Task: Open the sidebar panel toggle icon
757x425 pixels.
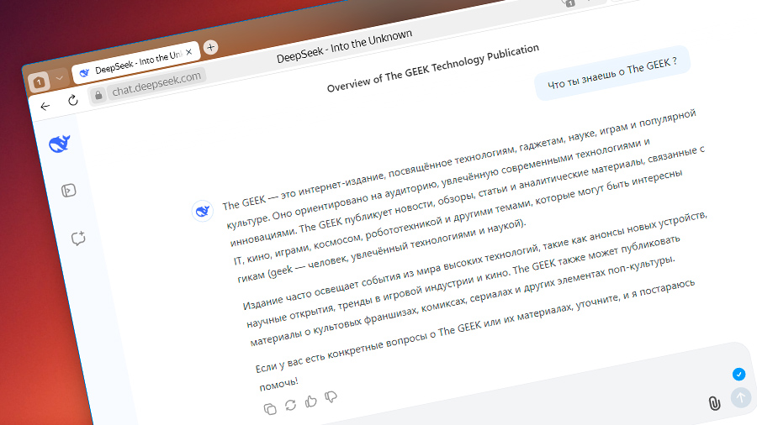Action: (69, 191)
